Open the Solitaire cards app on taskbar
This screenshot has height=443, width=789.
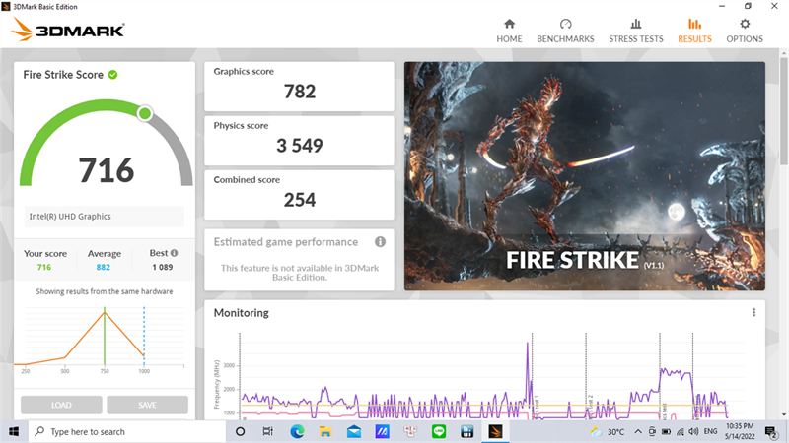(x=410, y=432)
